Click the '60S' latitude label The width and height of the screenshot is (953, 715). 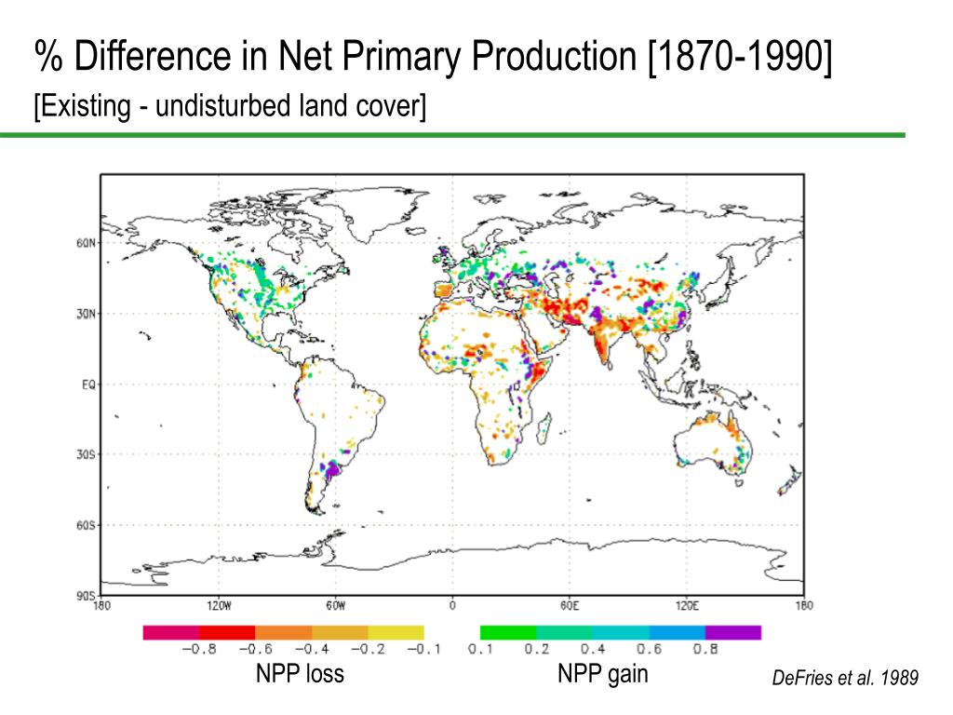[87, 525]
